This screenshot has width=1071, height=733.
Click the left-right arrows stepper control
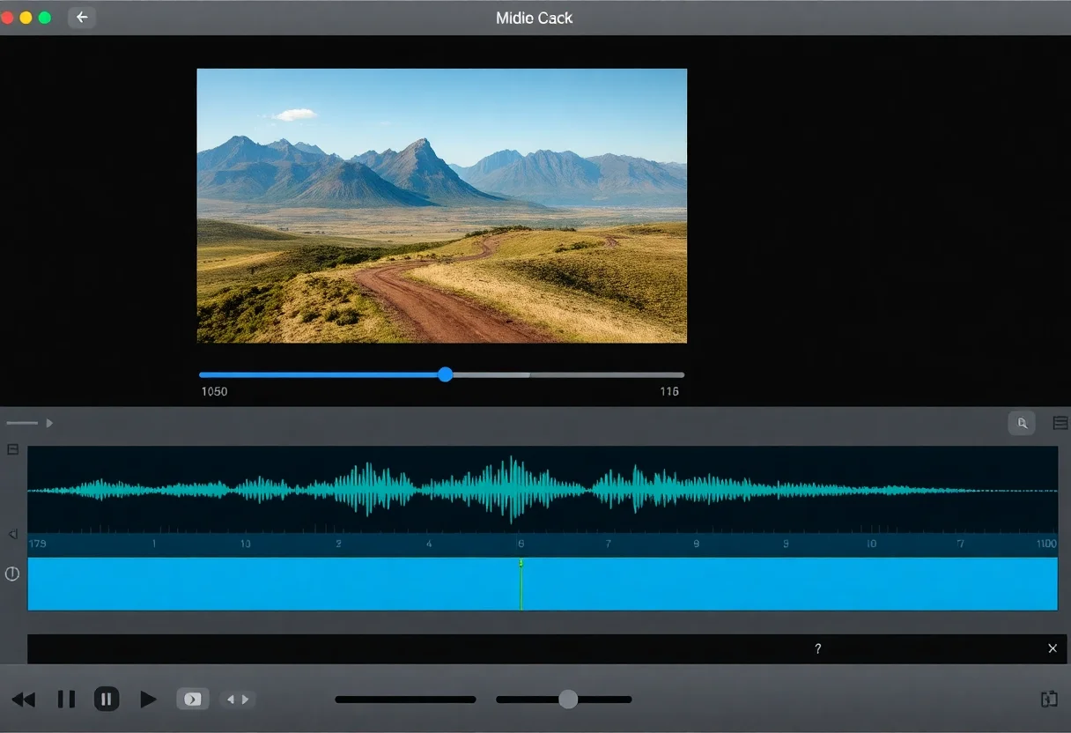pyautogui.click(x=237, y=700)
